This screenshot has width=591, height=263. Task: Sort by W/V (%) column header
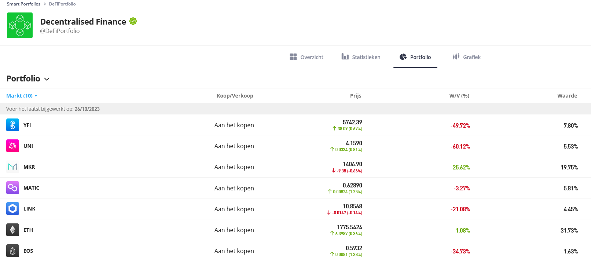click(x=459, y=96)
